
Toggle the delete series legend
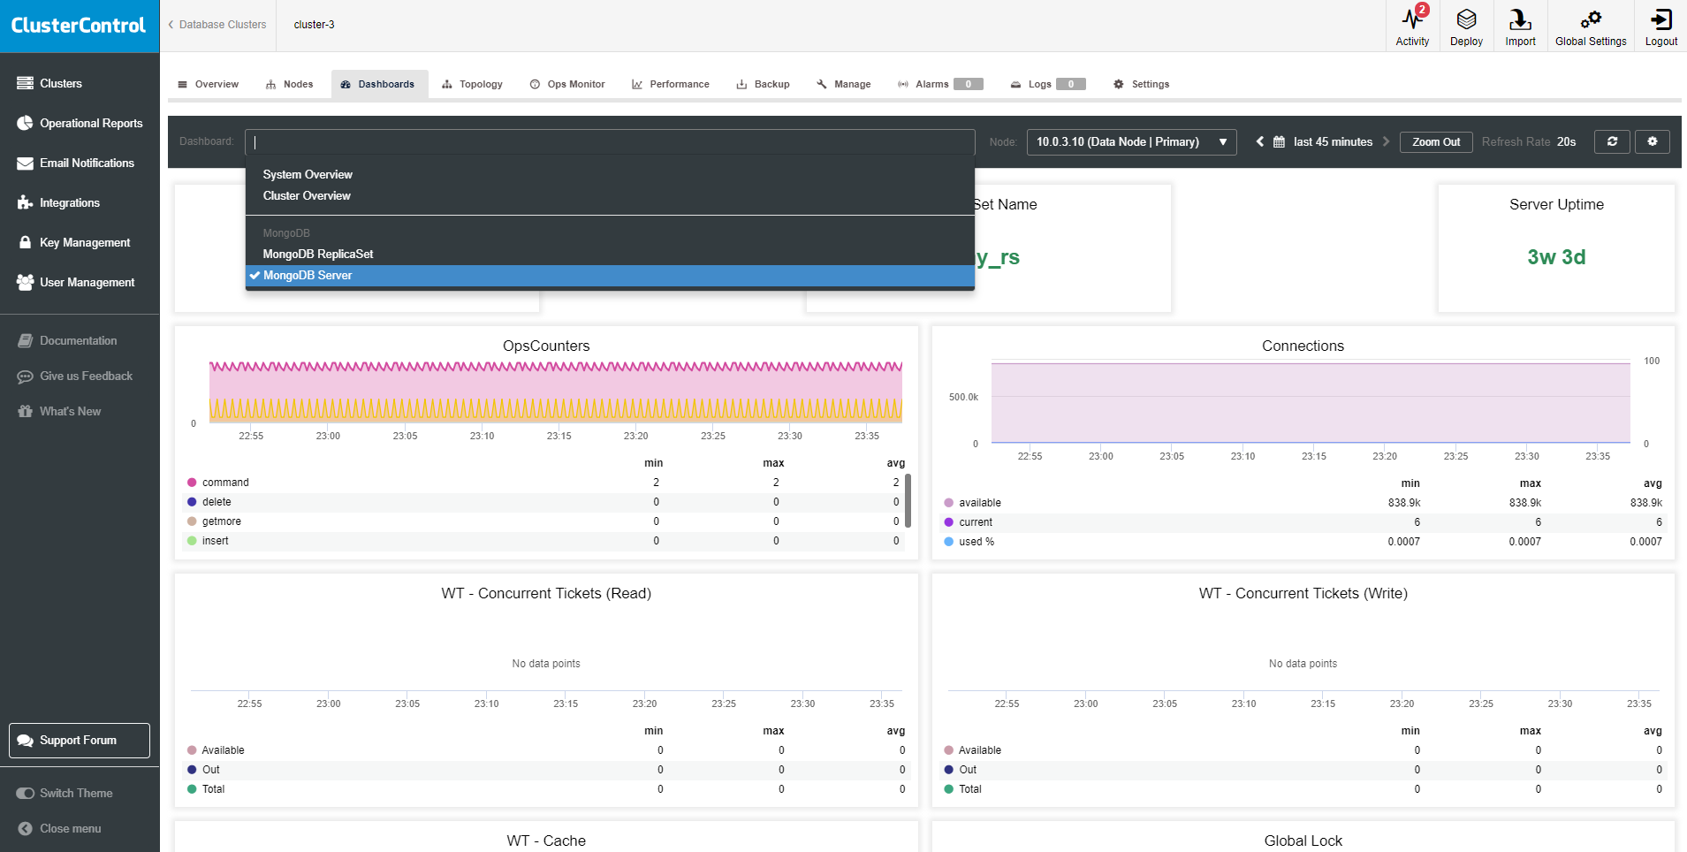pyautogui.click(x=209, y=502)
